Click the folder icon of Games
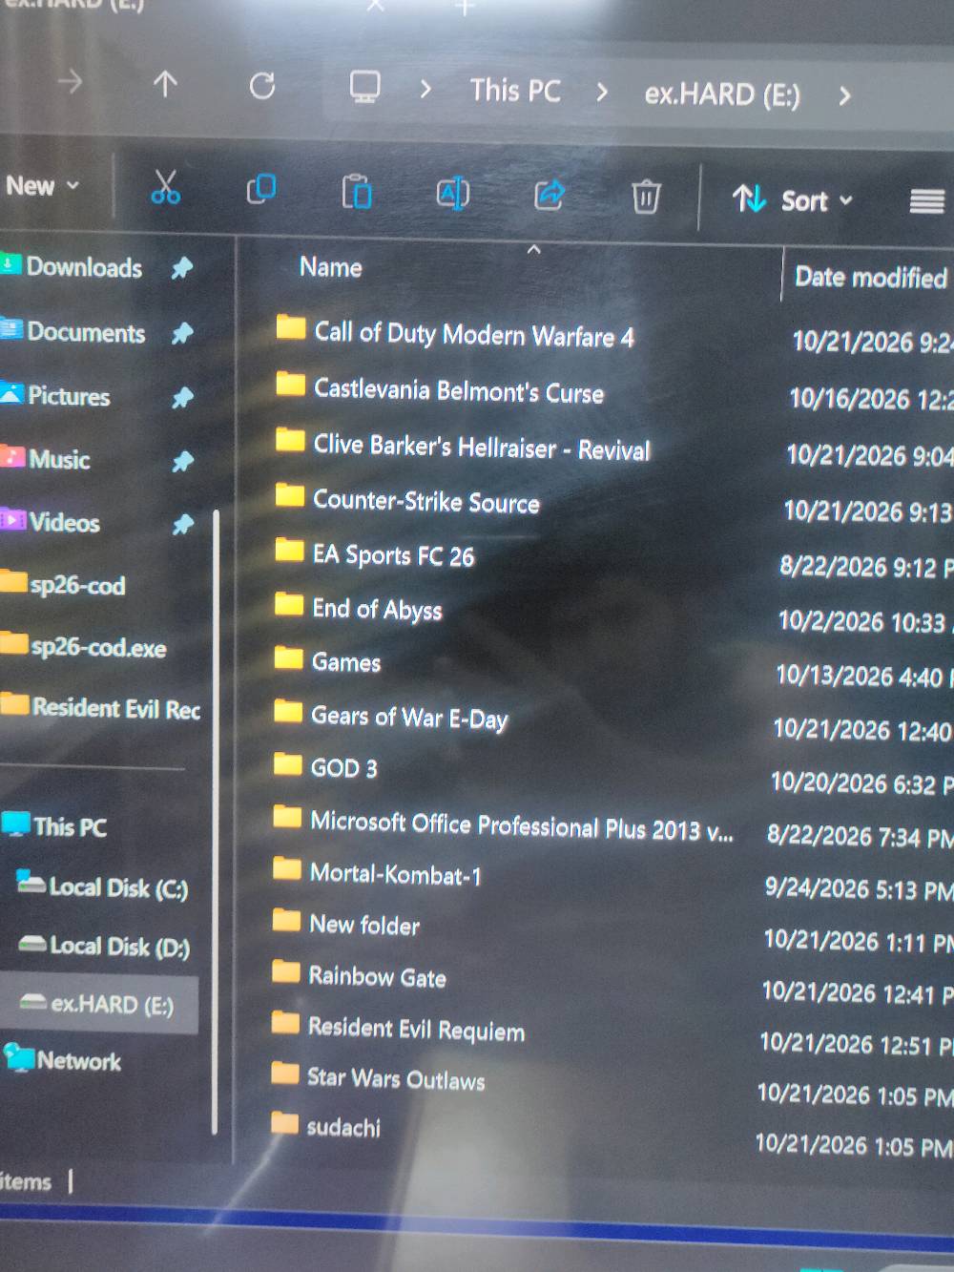 tap(288, 658)
